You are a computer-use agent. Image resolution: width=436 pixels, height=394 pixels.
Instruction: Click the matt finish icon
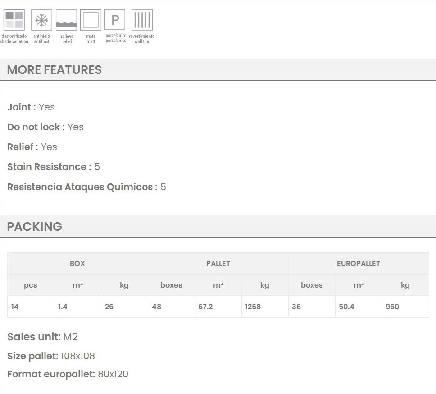point(91,20)
